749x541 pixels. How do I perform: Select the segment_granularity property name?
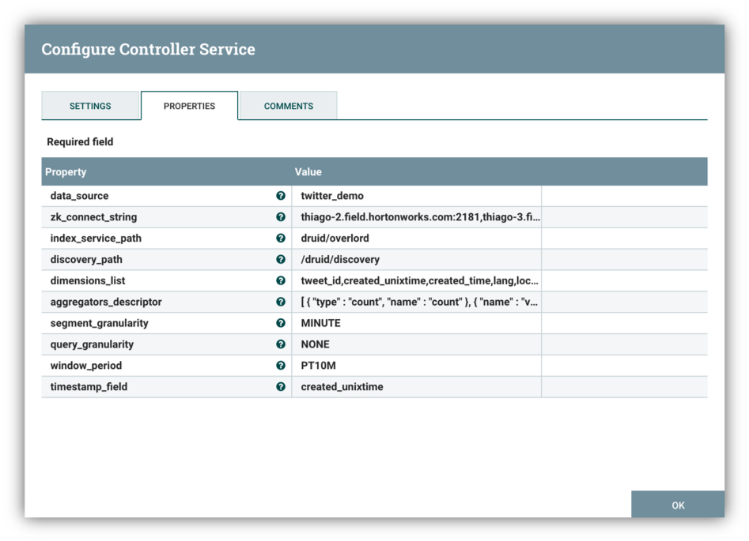100,323
